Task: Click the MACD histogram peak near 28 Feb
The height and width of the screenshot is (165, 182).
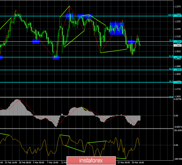Action: (x=18, y=101)
